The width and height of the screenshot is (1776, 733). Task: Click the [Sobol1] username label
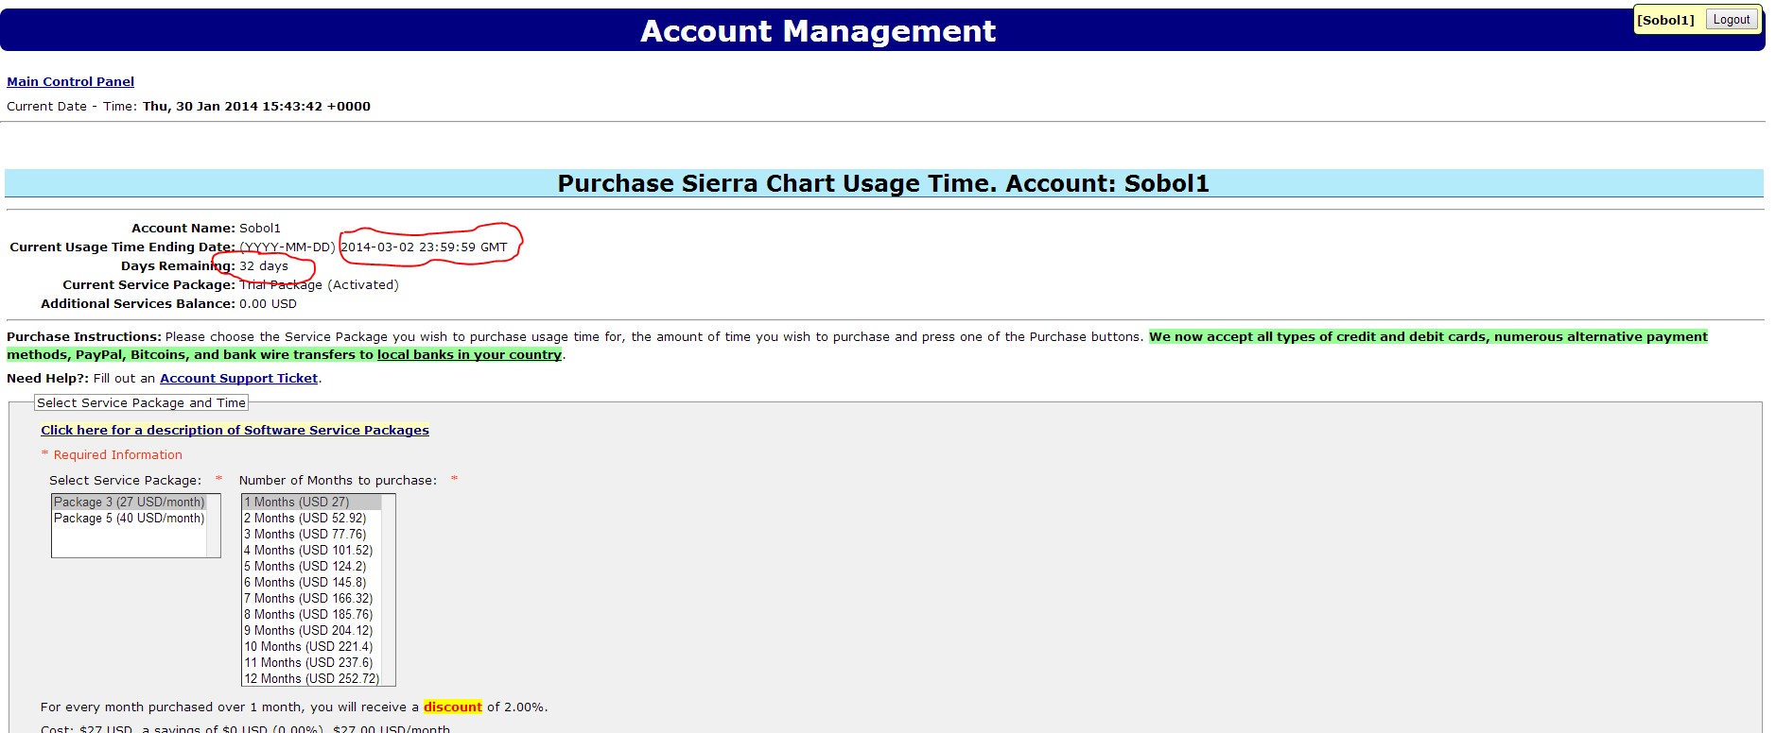(x=1665, y=20)
